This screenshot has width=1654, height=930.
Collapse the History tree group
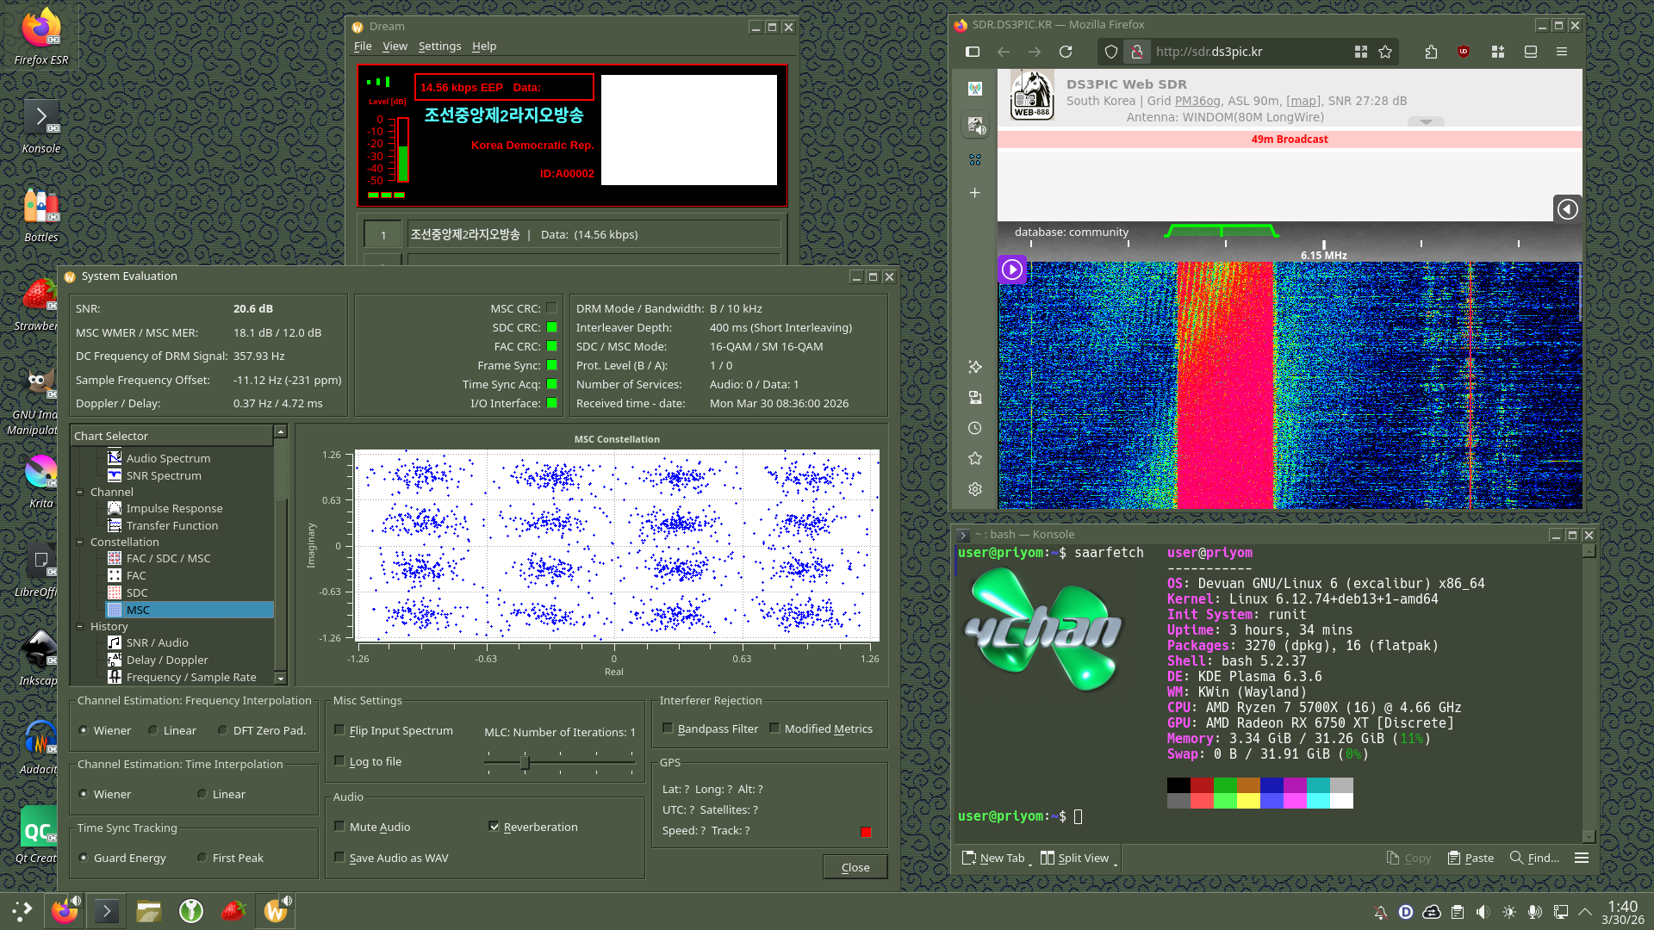(80, 627)
